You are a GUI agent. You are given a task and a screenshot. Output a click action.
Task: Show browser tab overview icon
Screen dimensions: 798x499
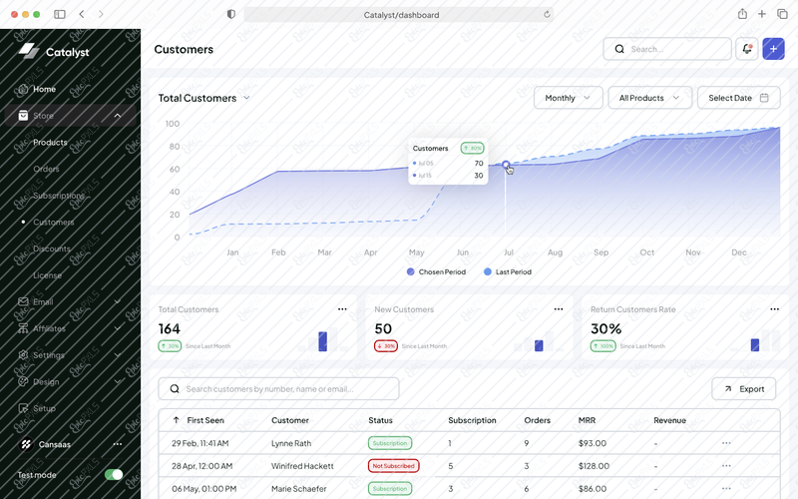782,14
